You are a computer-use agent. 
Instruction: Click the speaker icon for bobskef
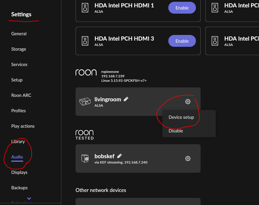pyautogui.click(x=85, y=158)
